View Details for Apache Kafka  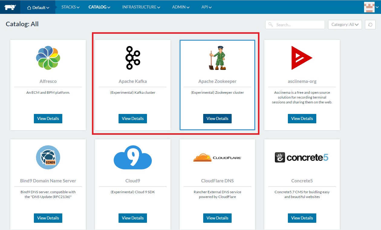point(133,118)
